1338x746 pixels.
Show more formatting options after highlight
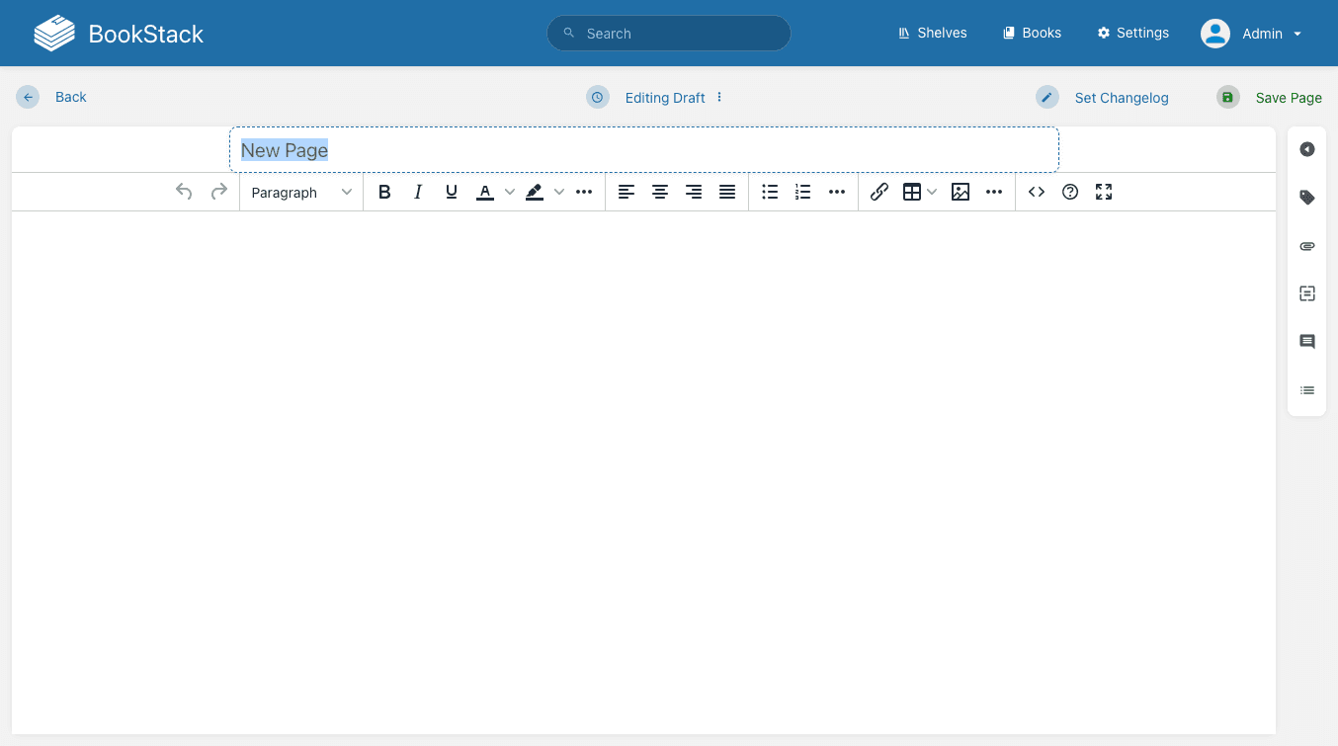coord(584,192)
